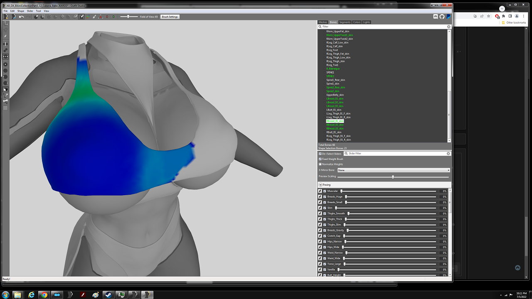Click the Slider Filter search field
Viewport: 532px width, 299px height.
pyautogui.click(x=397, y=154)
